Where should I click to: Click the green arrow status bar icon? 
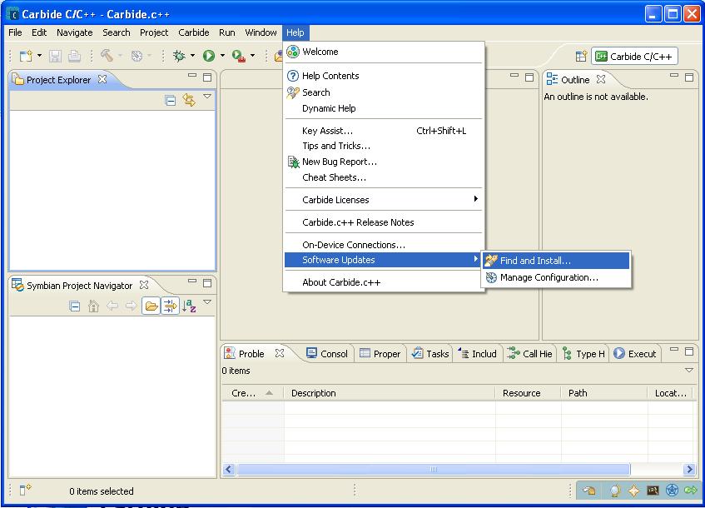[691, 490]
